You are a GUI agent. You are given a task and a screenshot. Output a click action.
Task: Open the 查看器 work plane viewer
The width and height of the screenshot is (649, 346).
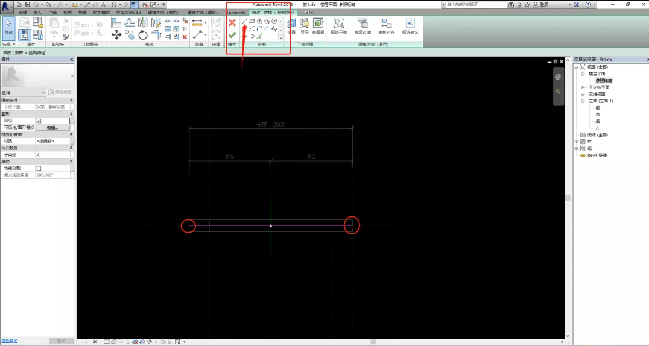point(318,24)
